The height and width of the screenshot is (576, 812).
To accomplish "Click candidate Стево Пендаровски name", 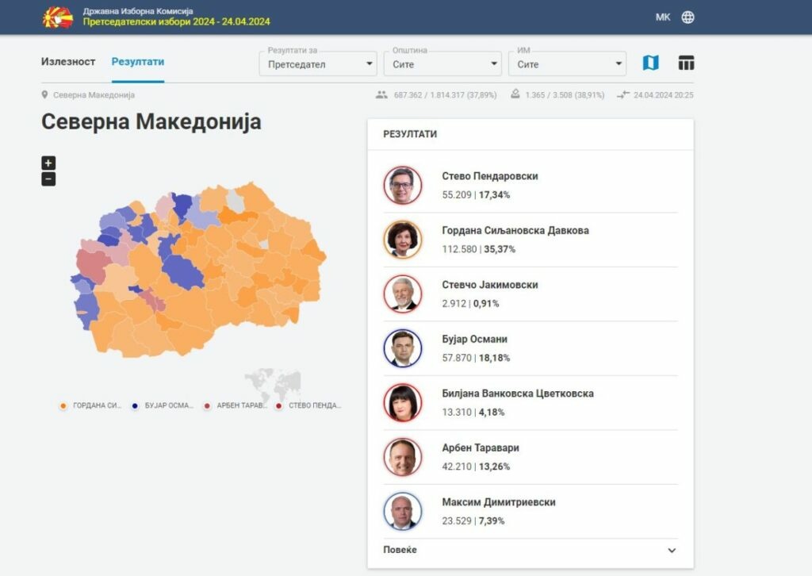I will 489,176.
